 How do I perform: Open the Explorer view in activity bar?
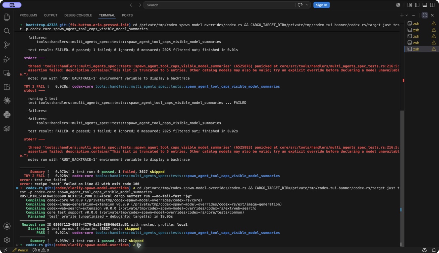point(7,17)
